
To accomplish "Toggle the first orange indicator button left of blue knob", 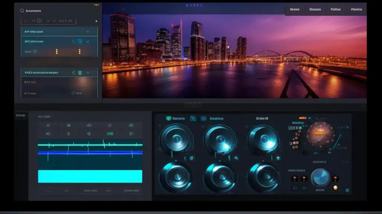I will (x=294, y=179).
